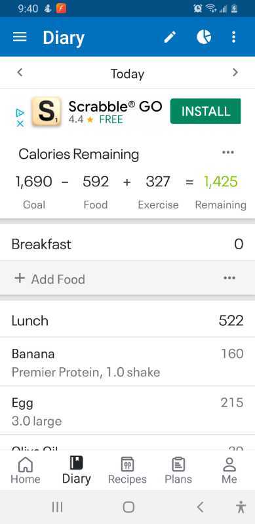The image size is (255, 524).
Task: Open the hamburger navigation menu
Action: click(20, 37)
